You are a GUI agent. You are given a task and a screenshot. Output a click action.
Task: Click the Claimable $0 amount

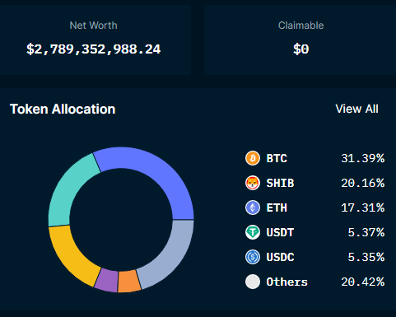pos(301,49)
